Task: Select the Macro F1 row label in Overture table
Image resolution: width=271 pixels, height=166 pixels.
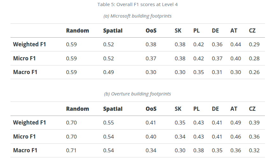Action: [x=25, y=150]
